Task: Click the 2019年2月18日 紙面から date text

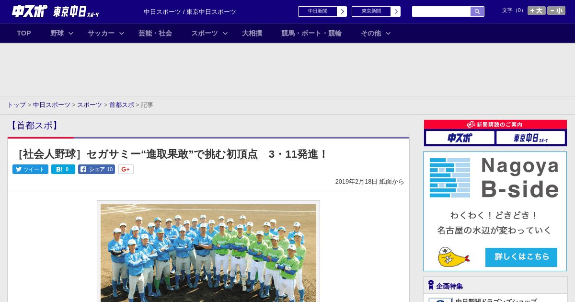Action: [x=369, y=182]
